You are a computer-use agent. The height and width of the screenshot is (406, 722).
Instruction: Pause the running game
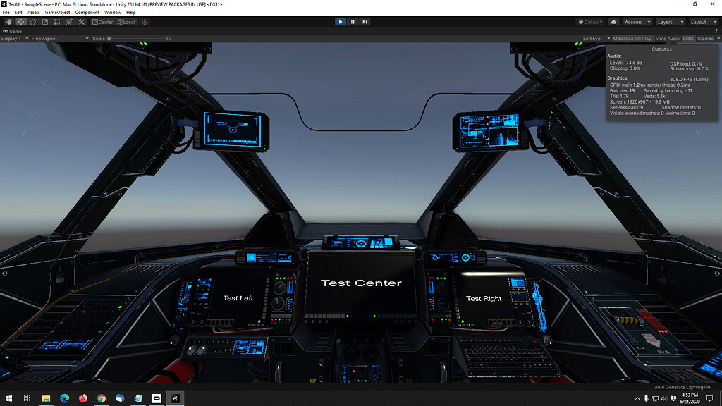click(352, 22)
